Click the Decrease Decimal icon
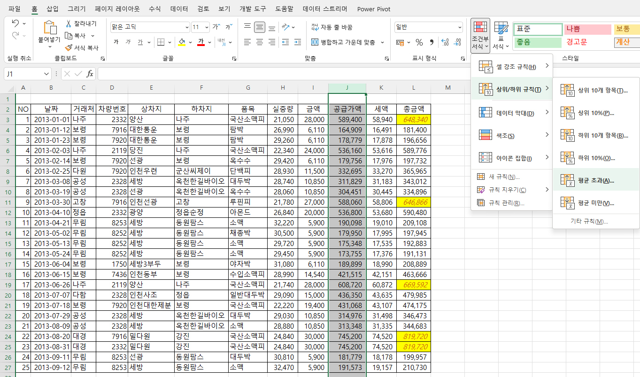The height and width of the screenshot is (377, 640). click(458, 42)
